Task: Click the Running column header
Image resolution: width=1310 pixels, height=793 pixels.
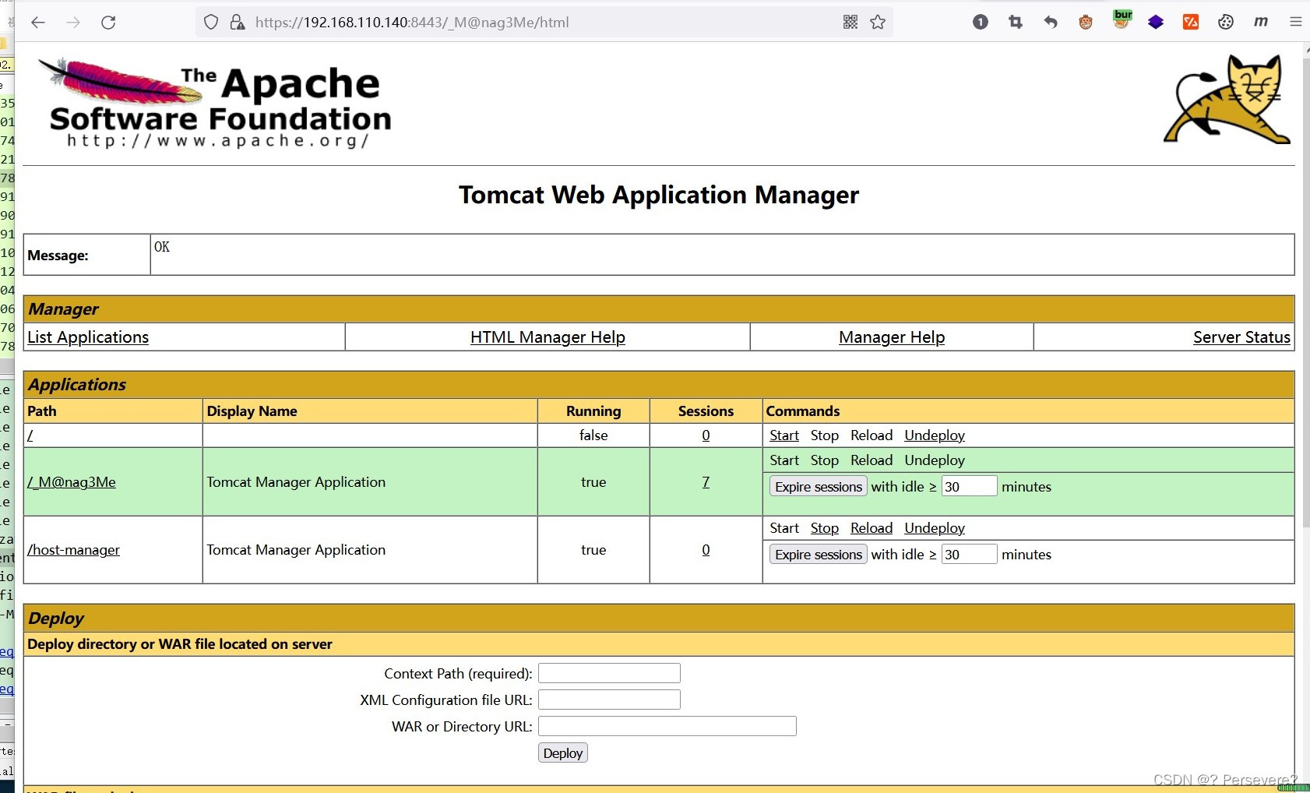Action: (x=593, y=411)
